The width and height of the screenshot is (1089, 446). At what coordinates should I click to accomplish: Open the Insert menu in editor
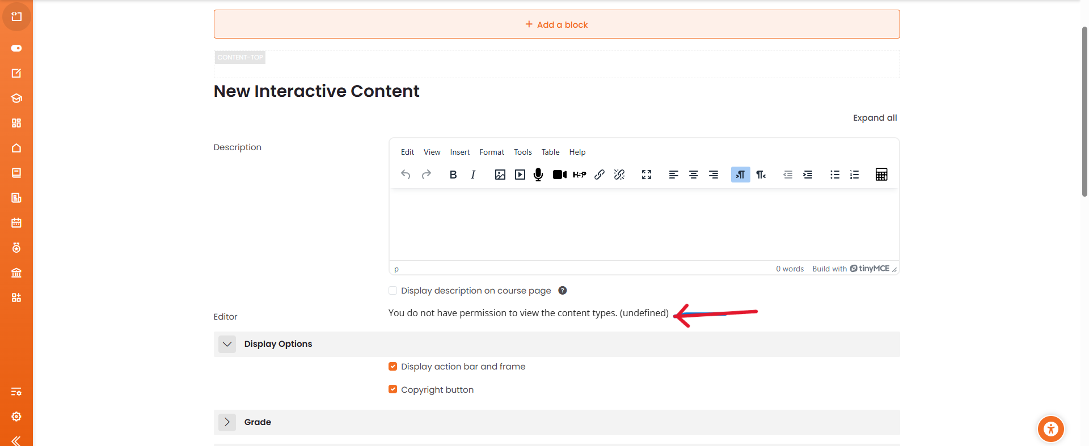(459, 152)
